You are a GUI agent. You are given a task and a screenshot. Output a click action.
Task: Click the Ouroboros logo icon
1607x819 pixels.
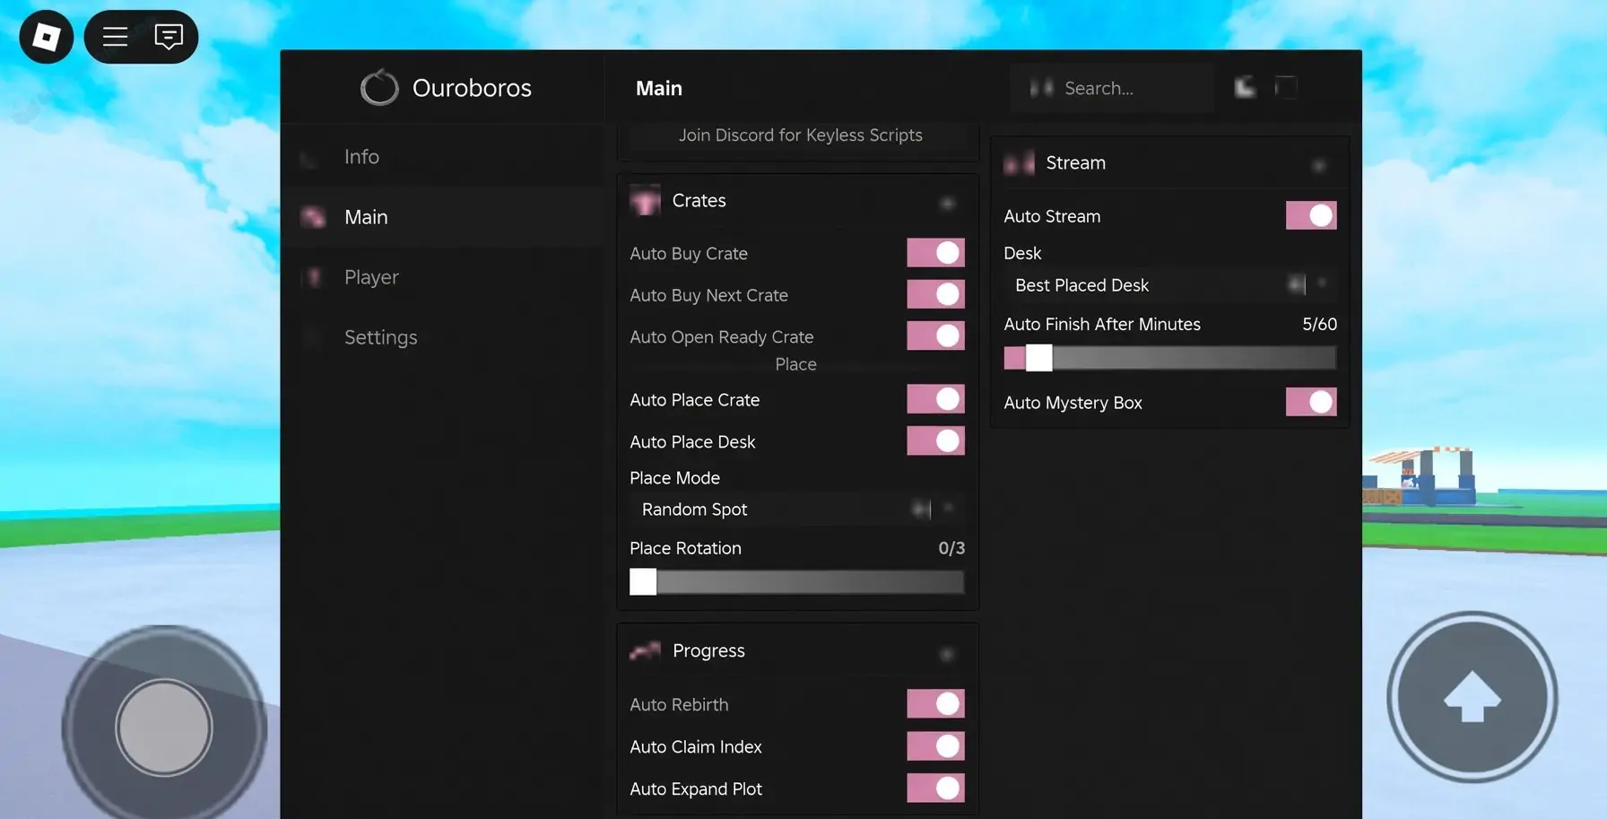point(379,88)
